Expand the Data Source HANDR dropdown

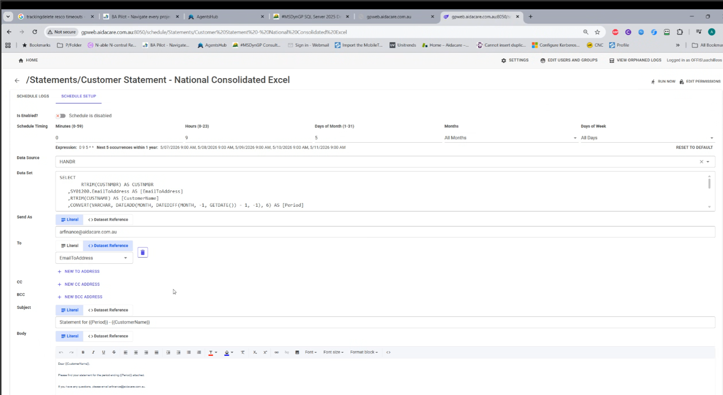[708, 162]
